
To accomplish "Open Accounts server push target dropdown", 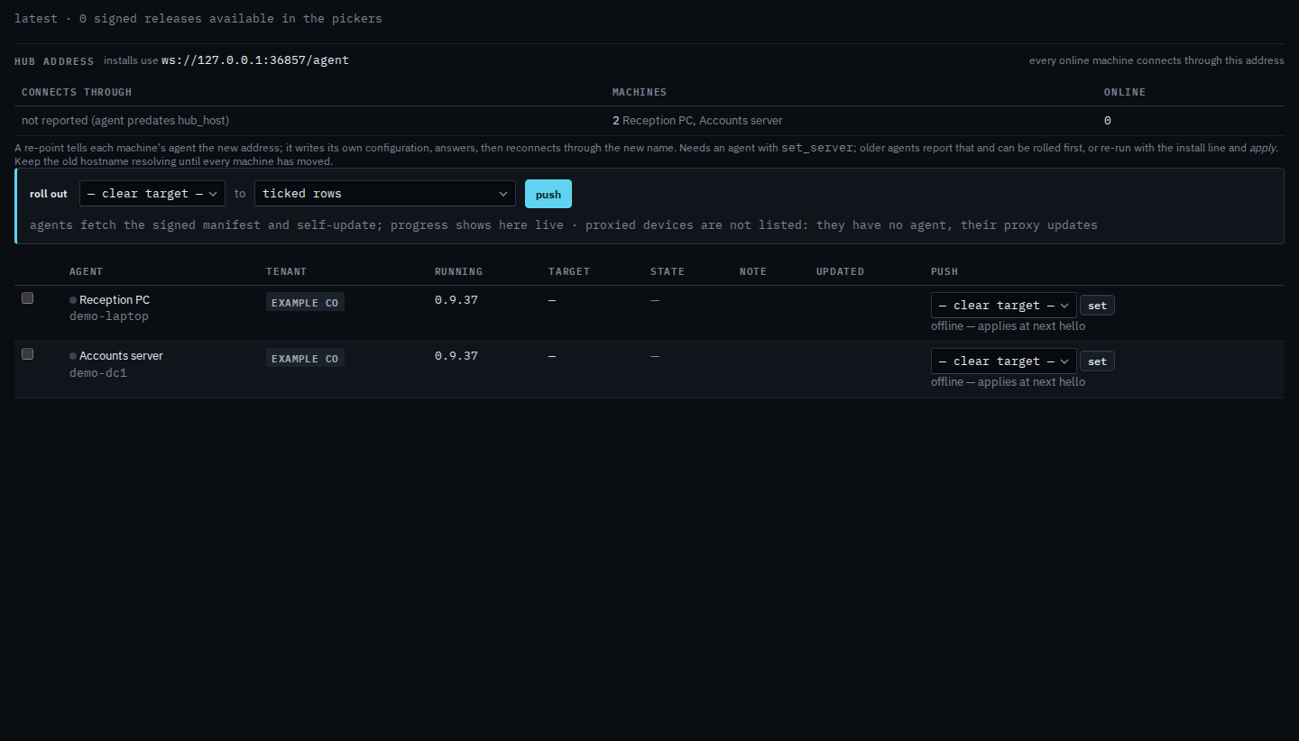I will (x=1004, y=361).
